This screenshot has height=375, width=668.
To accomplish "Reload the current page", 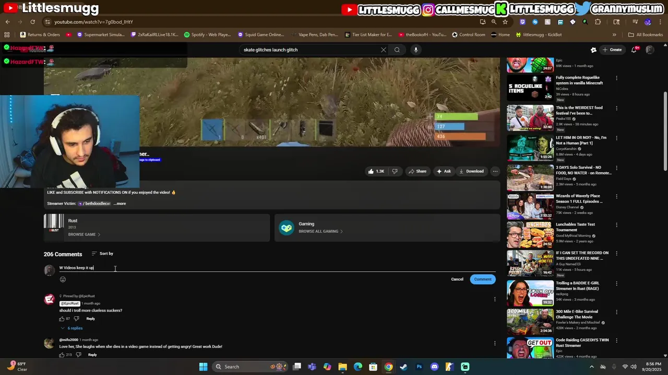I will 32,22.
